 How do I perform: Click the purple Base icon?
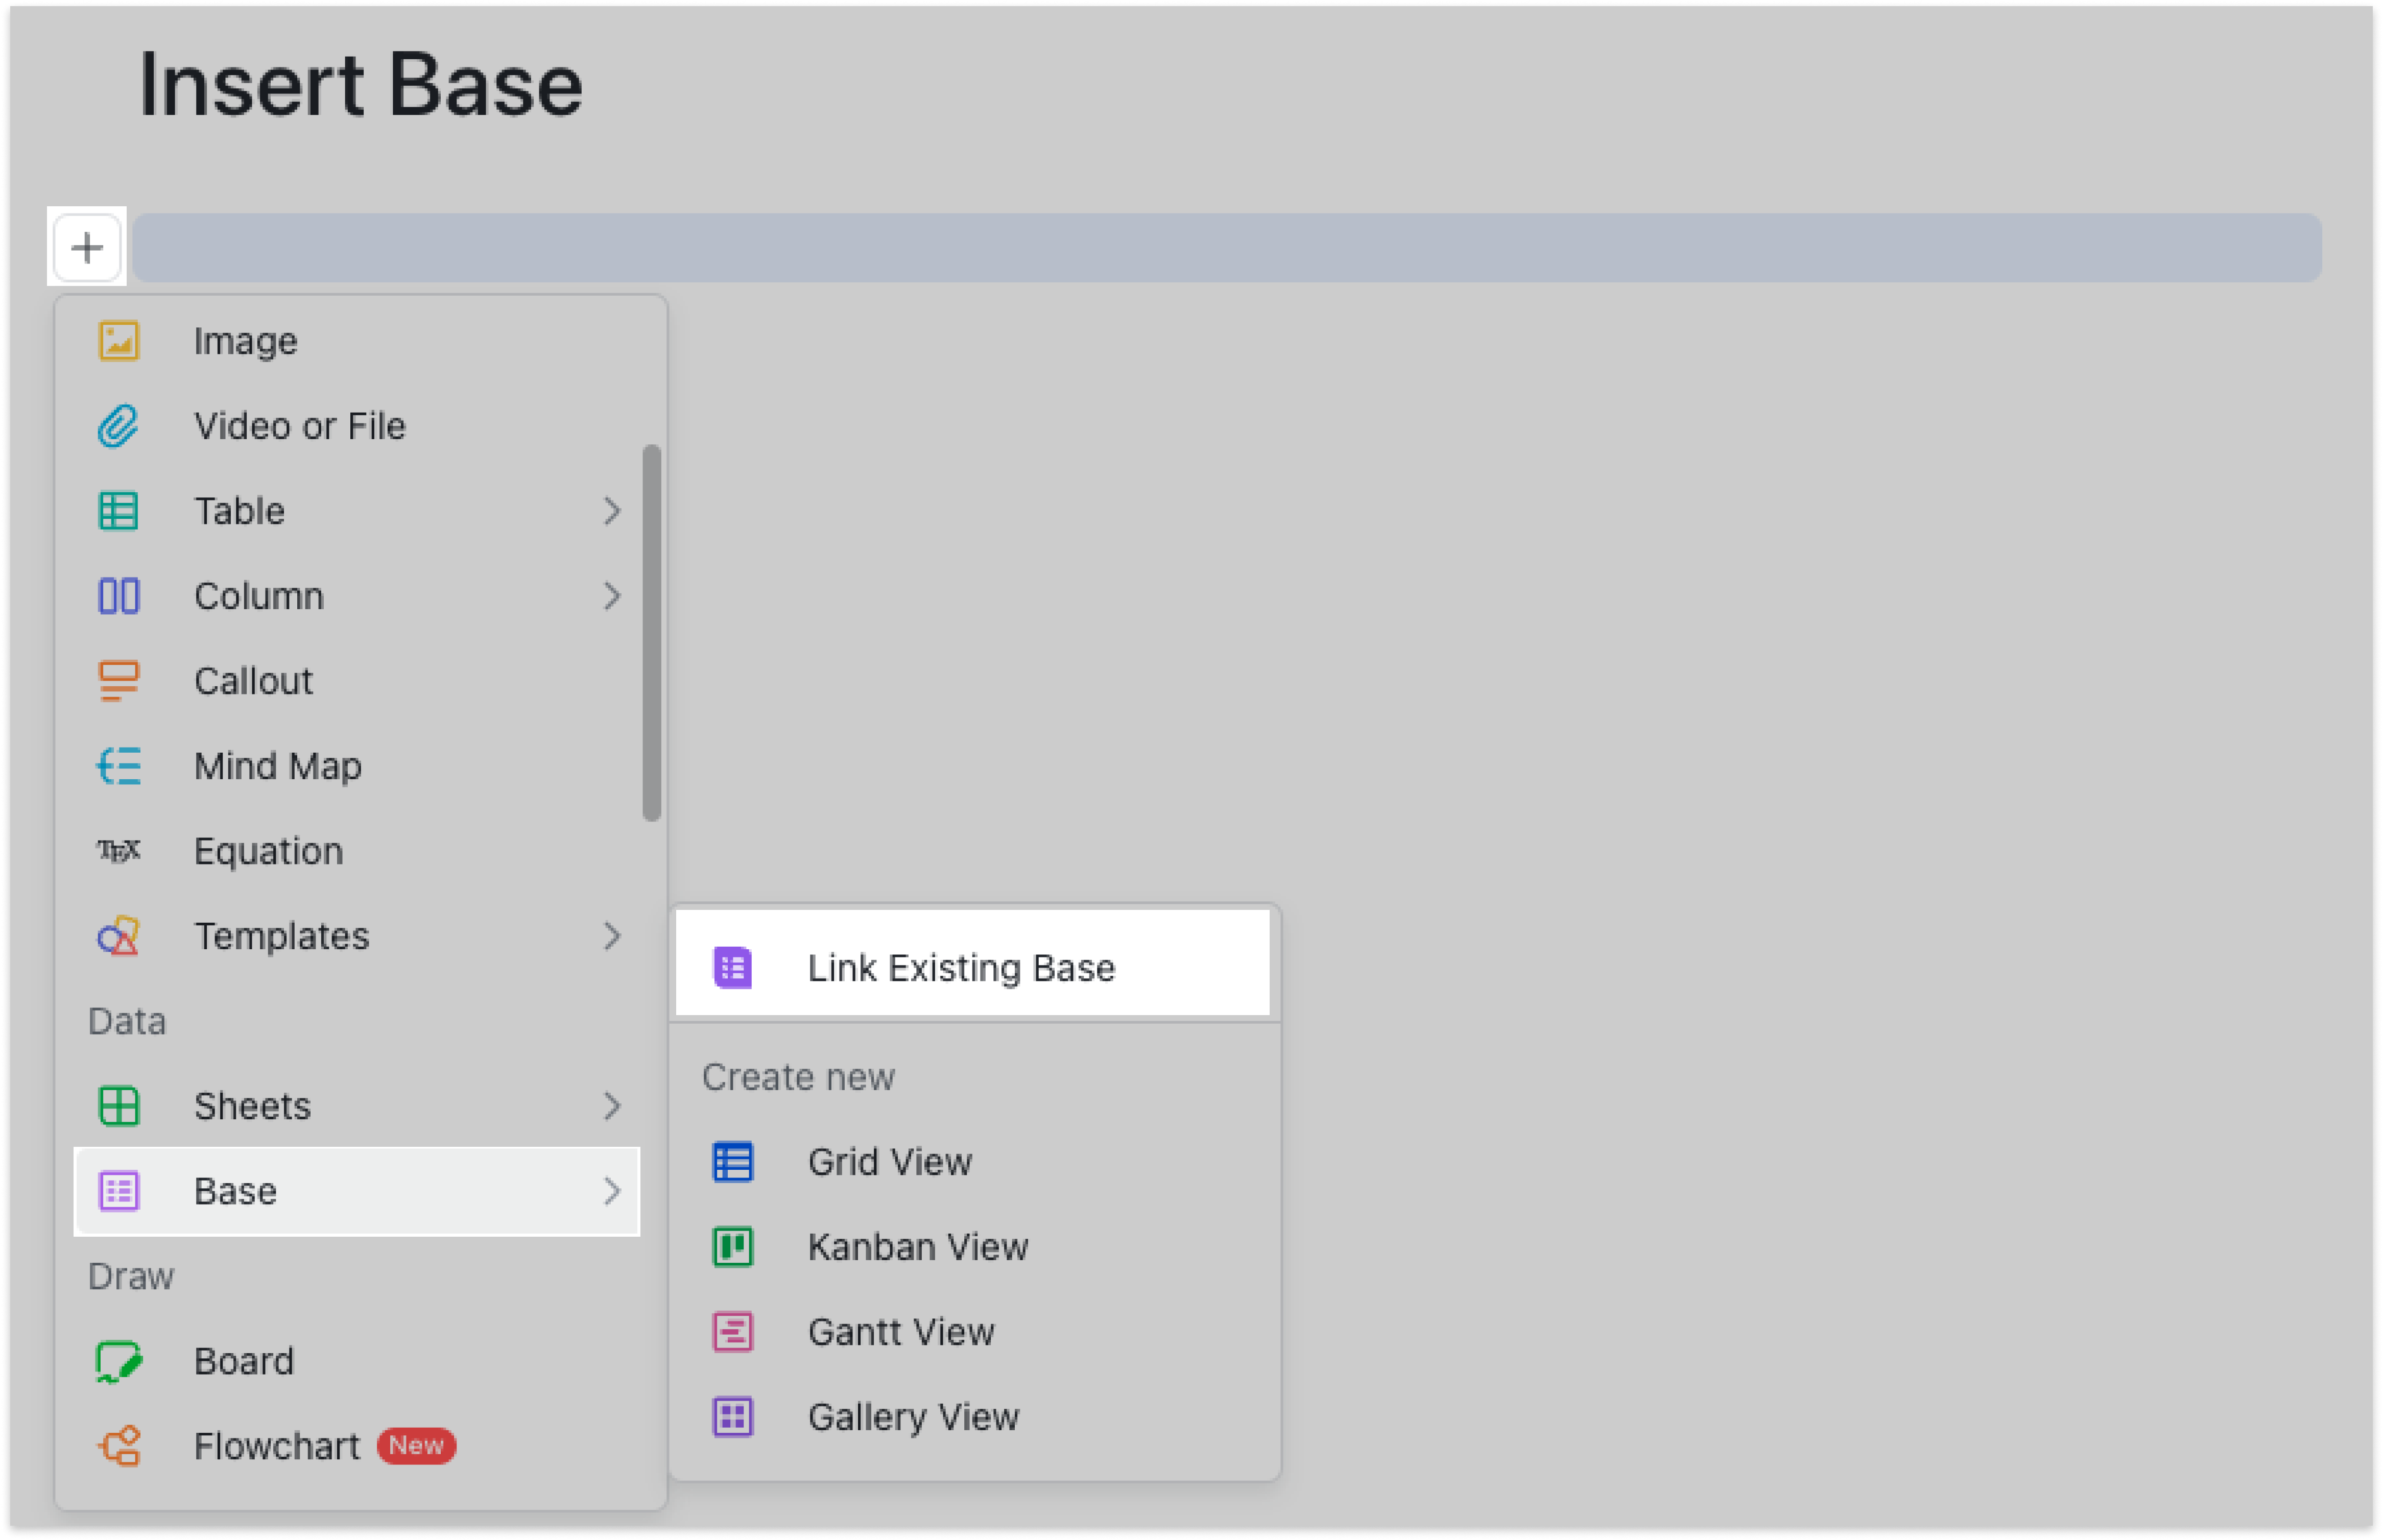pyautogui.click(x=119, y=1191)
